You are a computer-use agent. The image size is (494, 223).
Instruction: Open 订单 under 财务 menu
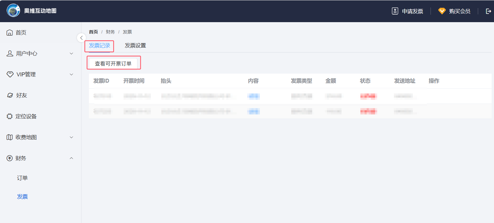click(22, 178)
